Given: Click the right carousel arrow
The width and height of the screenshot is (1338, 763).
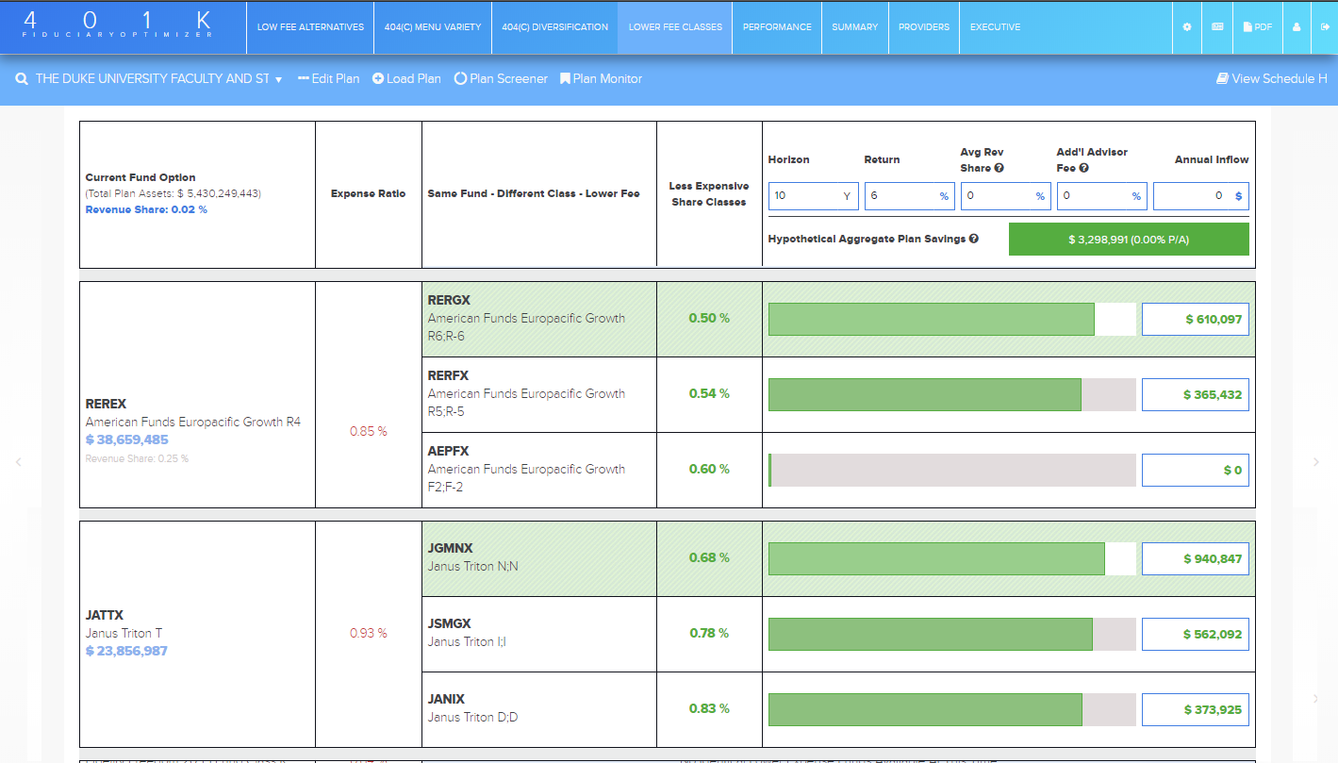Looking at the screenshot, I should 1316,462.
